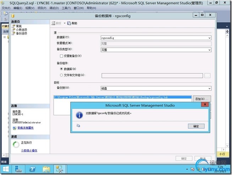The image size is (232, 175).
Task: Open the 数据库 dropdown showing rgsconfig
Action: pos(156,38)
